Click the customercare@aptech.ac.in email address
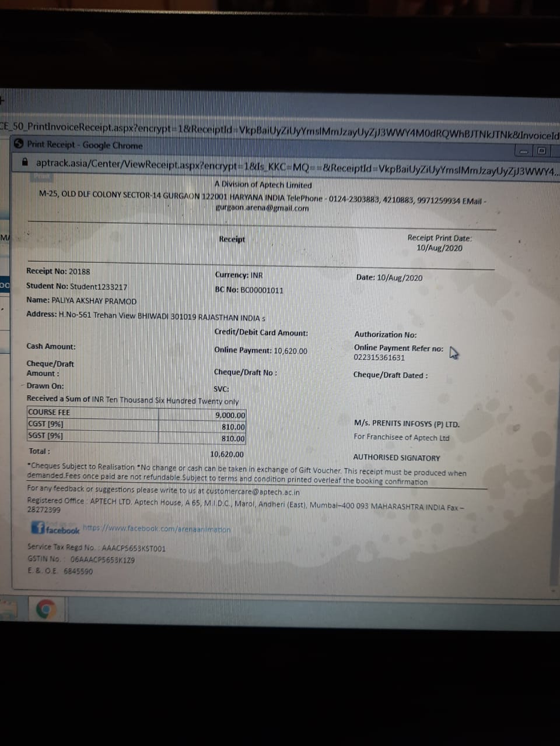The width and height of the screenshot is (560, 746). point(253,491)
